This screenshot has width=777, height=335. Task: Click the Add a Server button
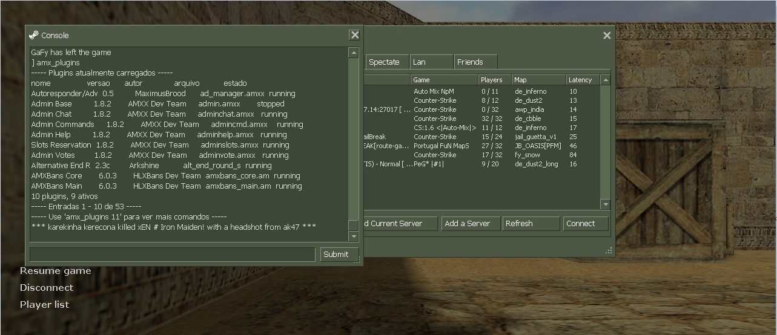click(471, 223)
